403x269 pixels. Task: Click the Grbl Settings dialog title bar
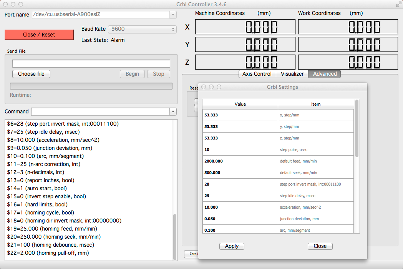(283, 87)
